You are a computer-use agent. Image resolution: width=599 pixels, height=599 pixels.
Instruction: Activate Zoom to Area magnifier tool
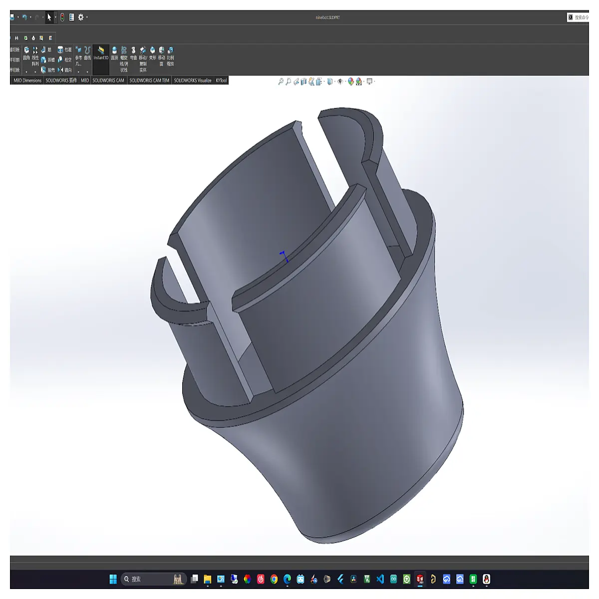pos(288,81)
